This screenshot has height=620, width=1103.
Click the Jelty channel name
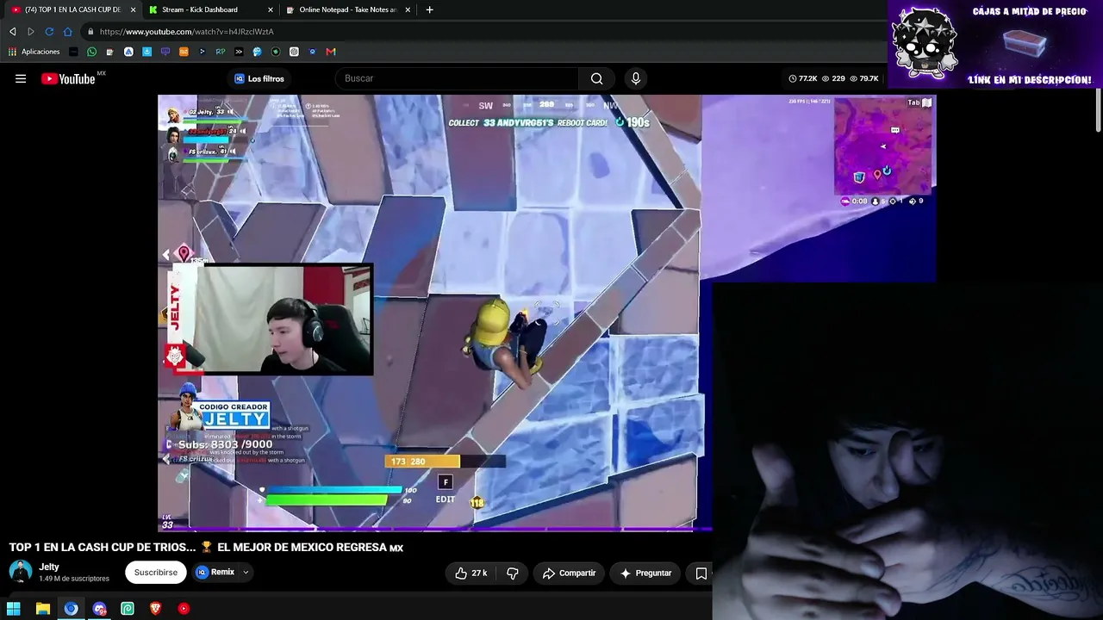pyautogui.click(x=49, y=567)
